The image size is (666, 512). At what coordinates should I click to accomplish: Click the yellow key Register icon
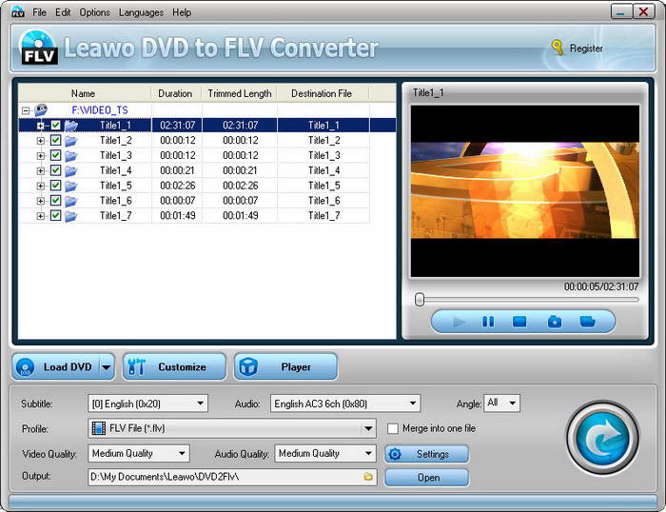coord(557,48)
